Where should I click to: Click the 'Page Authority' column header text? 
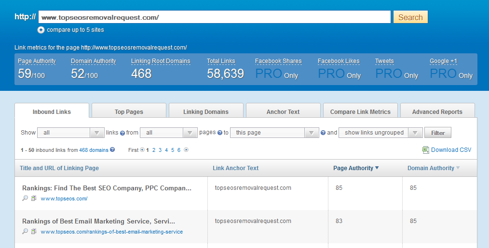(353, 168)
